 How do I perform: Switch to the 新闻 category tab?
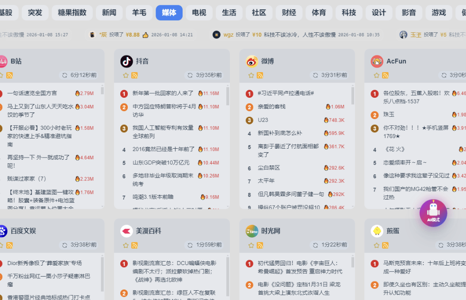(x=109, y=12)
